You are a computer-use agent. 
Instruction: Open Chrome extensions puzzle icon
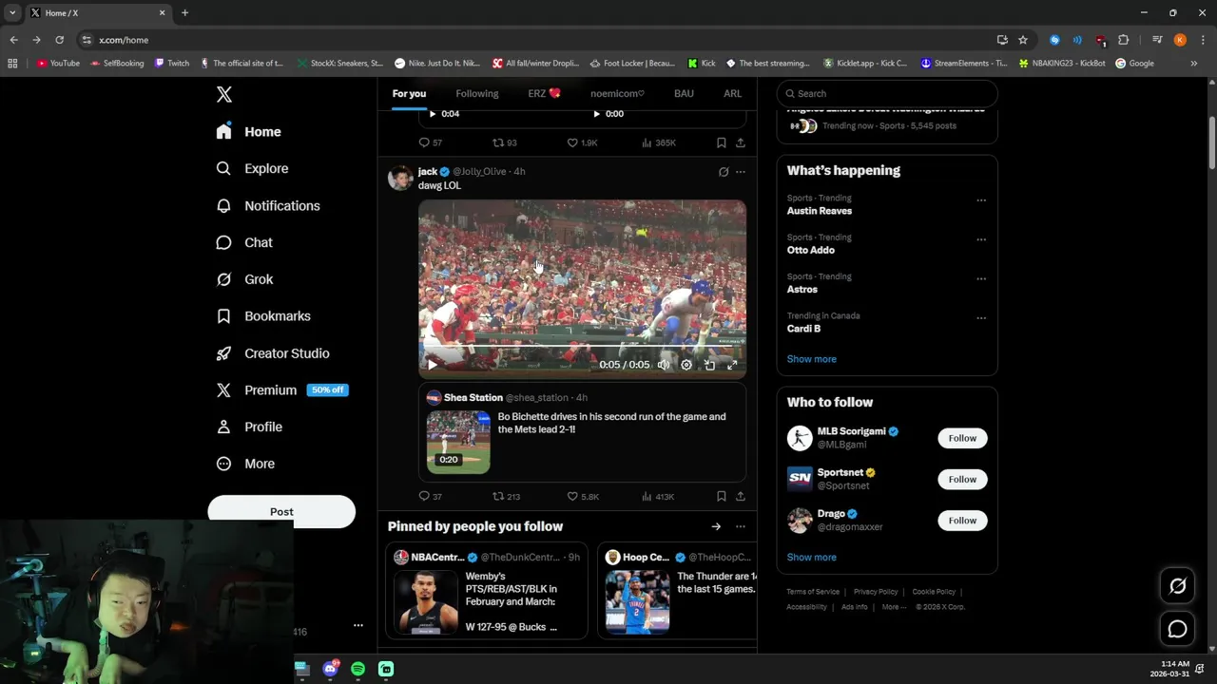click(x=1124, y=40)
